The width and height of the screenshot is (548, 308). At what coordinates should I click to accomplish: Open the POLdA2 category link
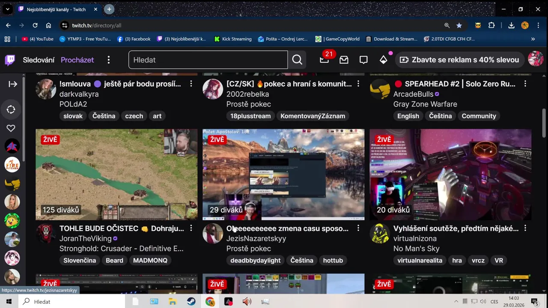click(x=73, y=104)
